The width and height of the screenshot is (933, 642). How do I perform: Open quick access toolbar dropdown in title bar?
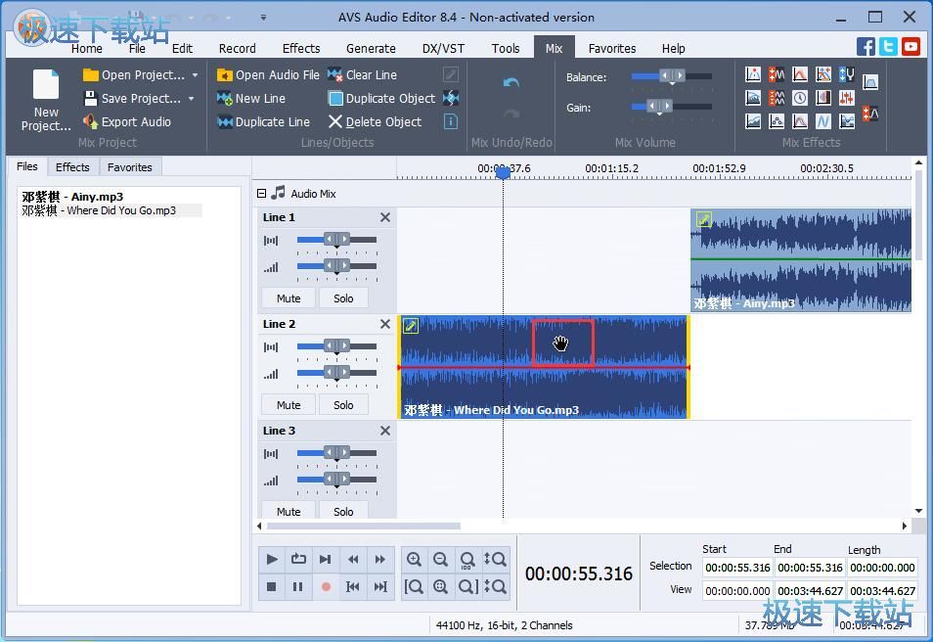[263, 18]
